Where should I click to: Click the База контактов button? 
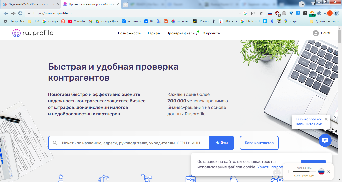(259, 143)
